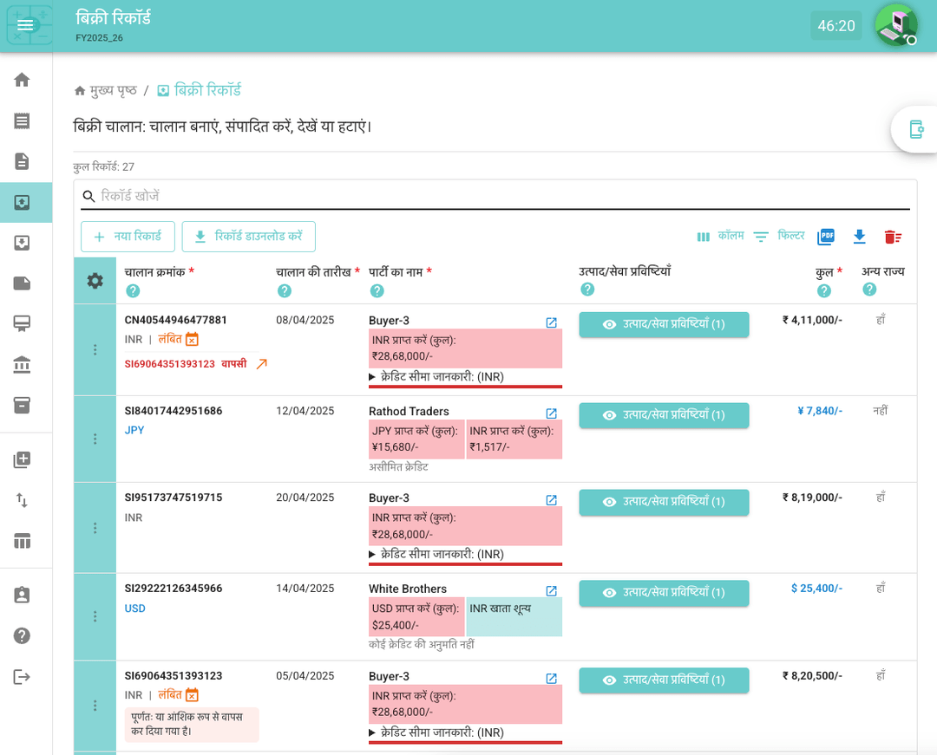
Task: Click रिकॉर्ड डाउनलोड करें button
Action: (248, 237)
